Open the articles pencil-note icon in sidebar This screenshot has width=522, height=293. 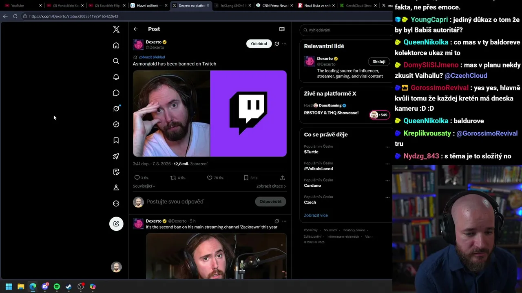pos(116,172)
